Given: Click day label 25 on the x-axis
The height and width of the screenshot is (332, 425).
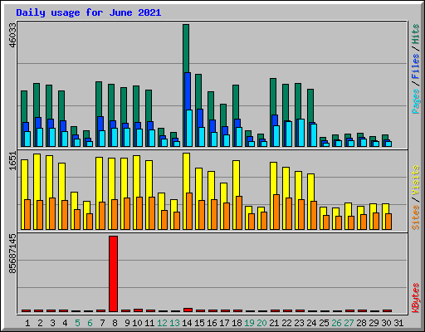Looking at the screenshot, I should (324, 323).
